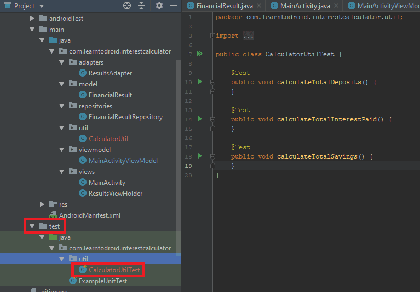This screenshot has height=292, width=420.
Task: Collapse the test folder
Action: (x=32, y=226)
